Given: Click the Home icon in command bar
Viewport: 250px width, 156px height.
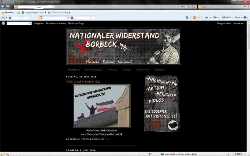Looking at the screenshot, I should point(187,17).
